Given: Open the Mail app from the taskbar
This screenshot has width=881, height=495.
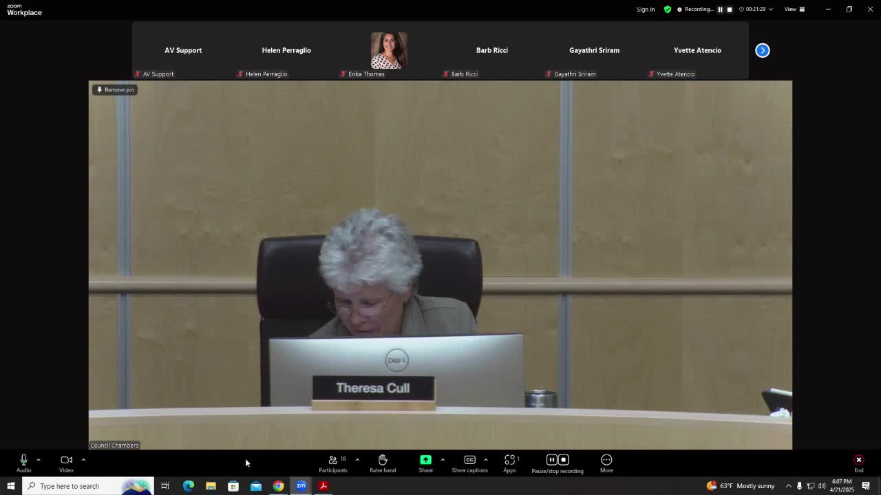Looking at the screenshot, I should point(256,486).
